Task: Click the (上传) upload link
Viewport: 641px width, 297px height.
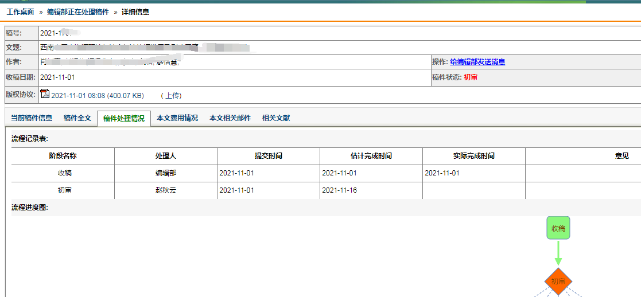Action: click(x=171, y=95)
